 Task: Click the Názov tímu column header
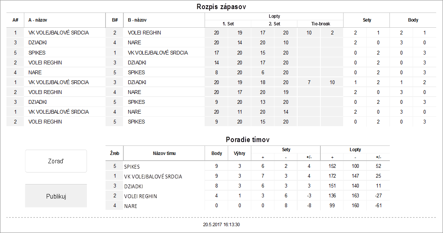[164, 153]
